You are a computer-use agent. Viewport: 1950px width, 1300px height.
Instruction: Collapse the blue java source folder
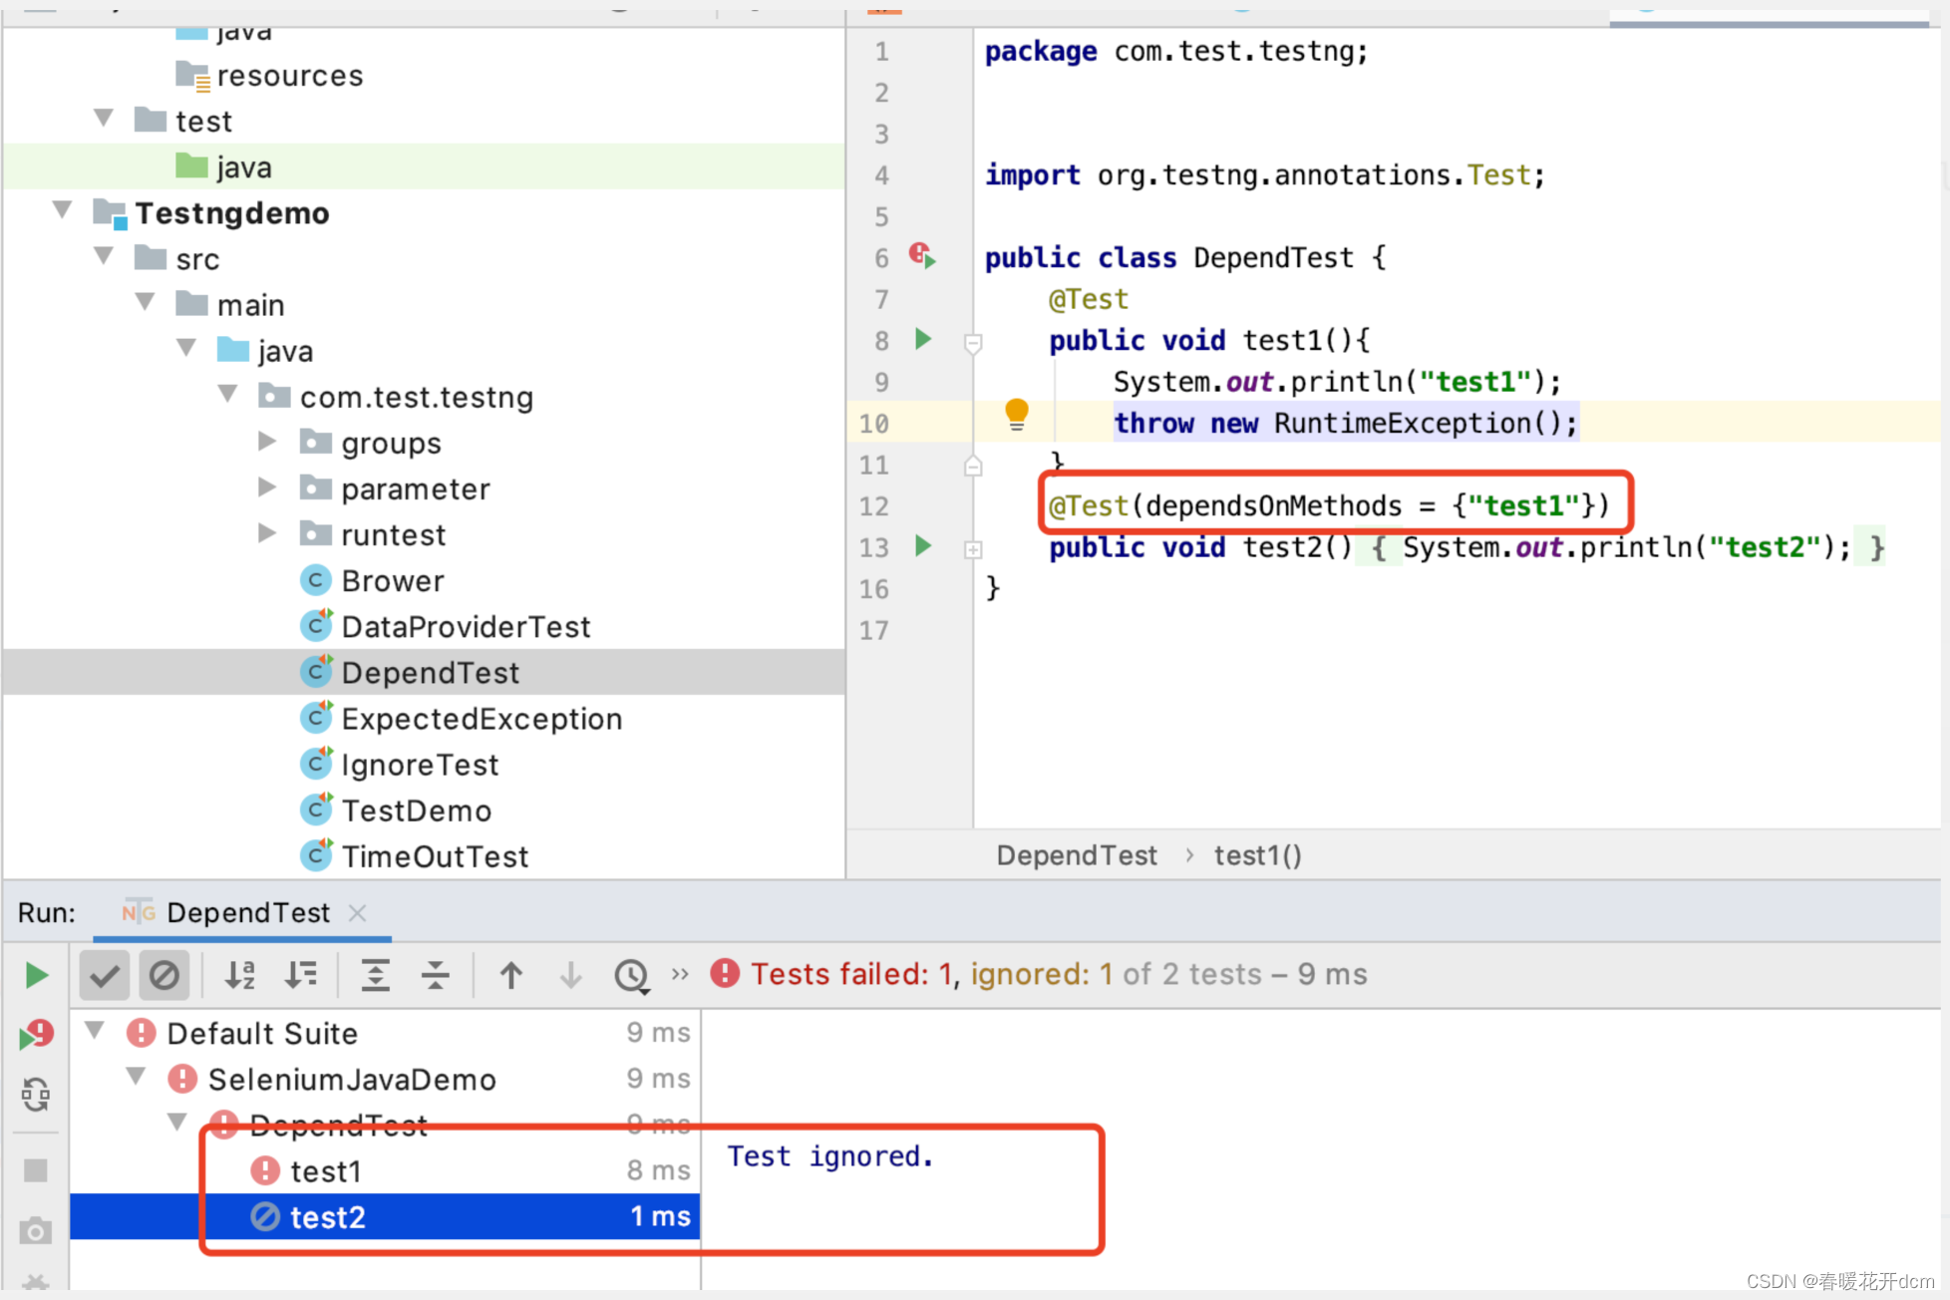pos(186,348)
